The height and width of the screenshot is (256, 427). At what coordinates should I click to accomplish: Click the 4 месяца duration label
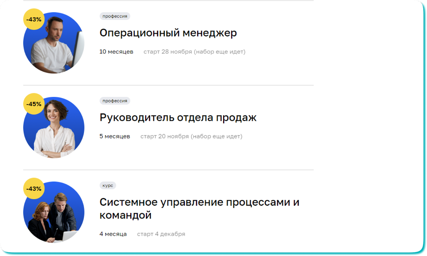point(113,234)
